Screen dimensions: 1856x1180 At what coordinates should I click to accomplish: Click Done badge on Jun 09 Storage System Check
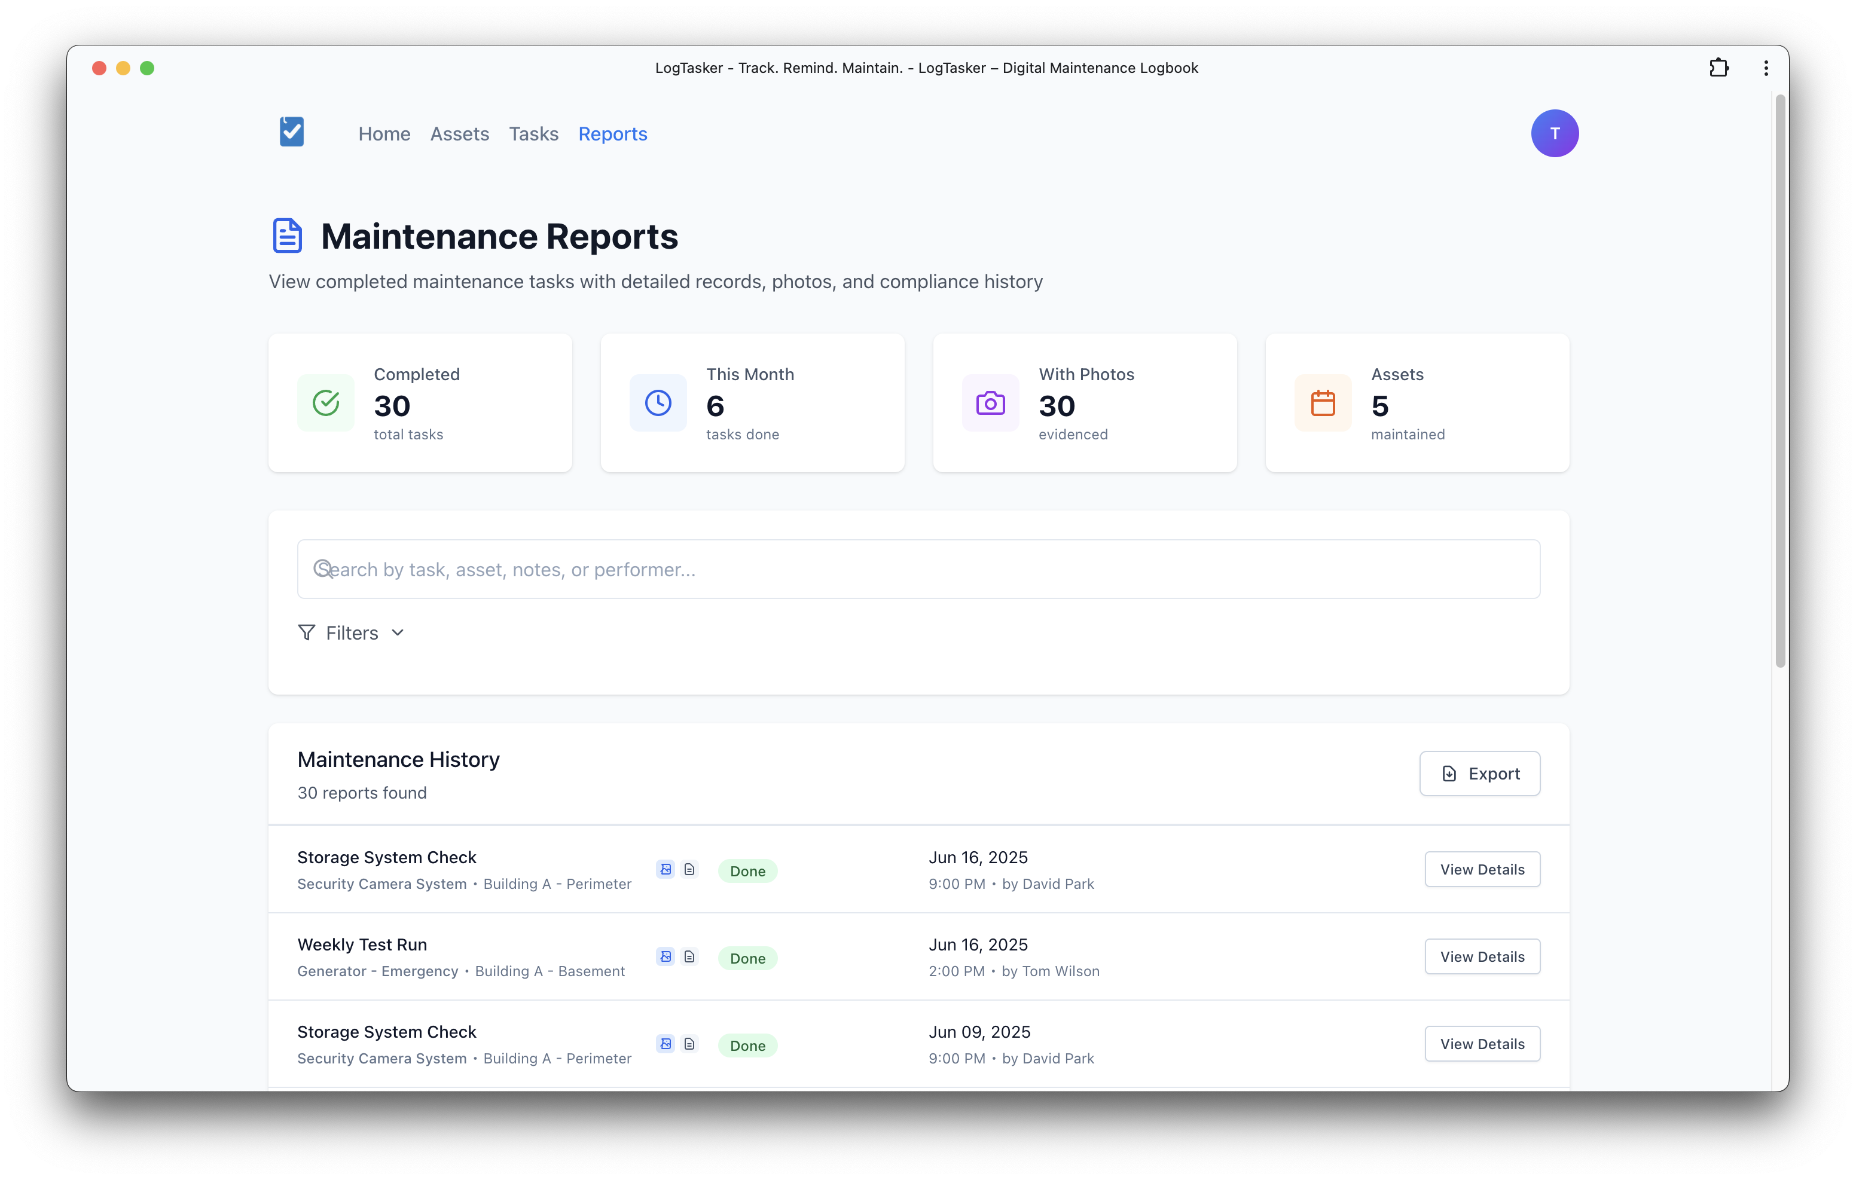point(747,1045)
